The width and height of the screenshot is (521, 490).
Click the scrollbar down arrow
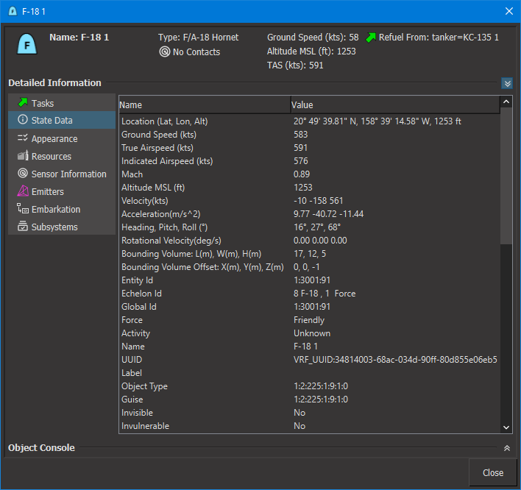tap(506, 427)
